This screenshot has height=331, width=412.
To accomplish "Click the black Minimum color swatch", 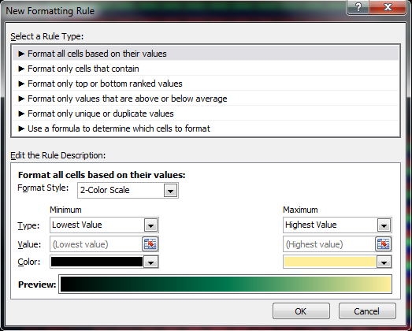I will [x=97, y=262].
